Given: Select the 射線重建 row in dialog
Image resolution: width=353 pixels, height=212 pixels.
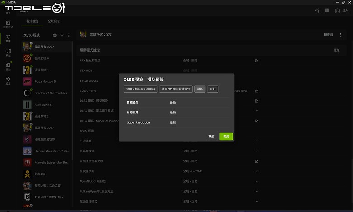Looking at the screenshot, I should pyautogui.click(x=176, y=113).
